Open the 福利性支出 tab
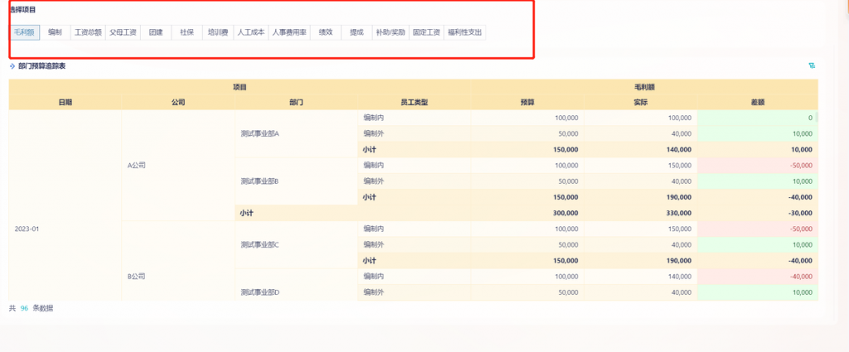849x352 pixels. coord(464,32)
